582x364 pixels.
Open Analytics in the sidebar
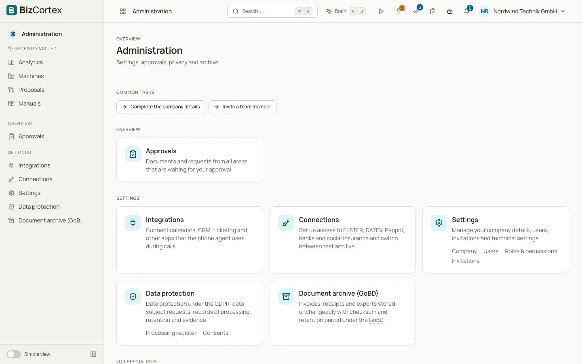[52, 62]
